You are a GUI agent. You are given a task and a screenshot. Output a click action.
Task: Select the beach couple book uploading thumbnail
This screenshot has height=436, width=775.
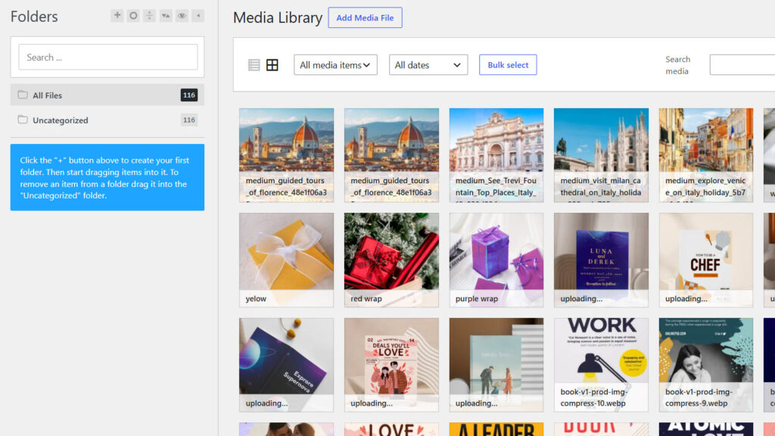tap(496, 365)
